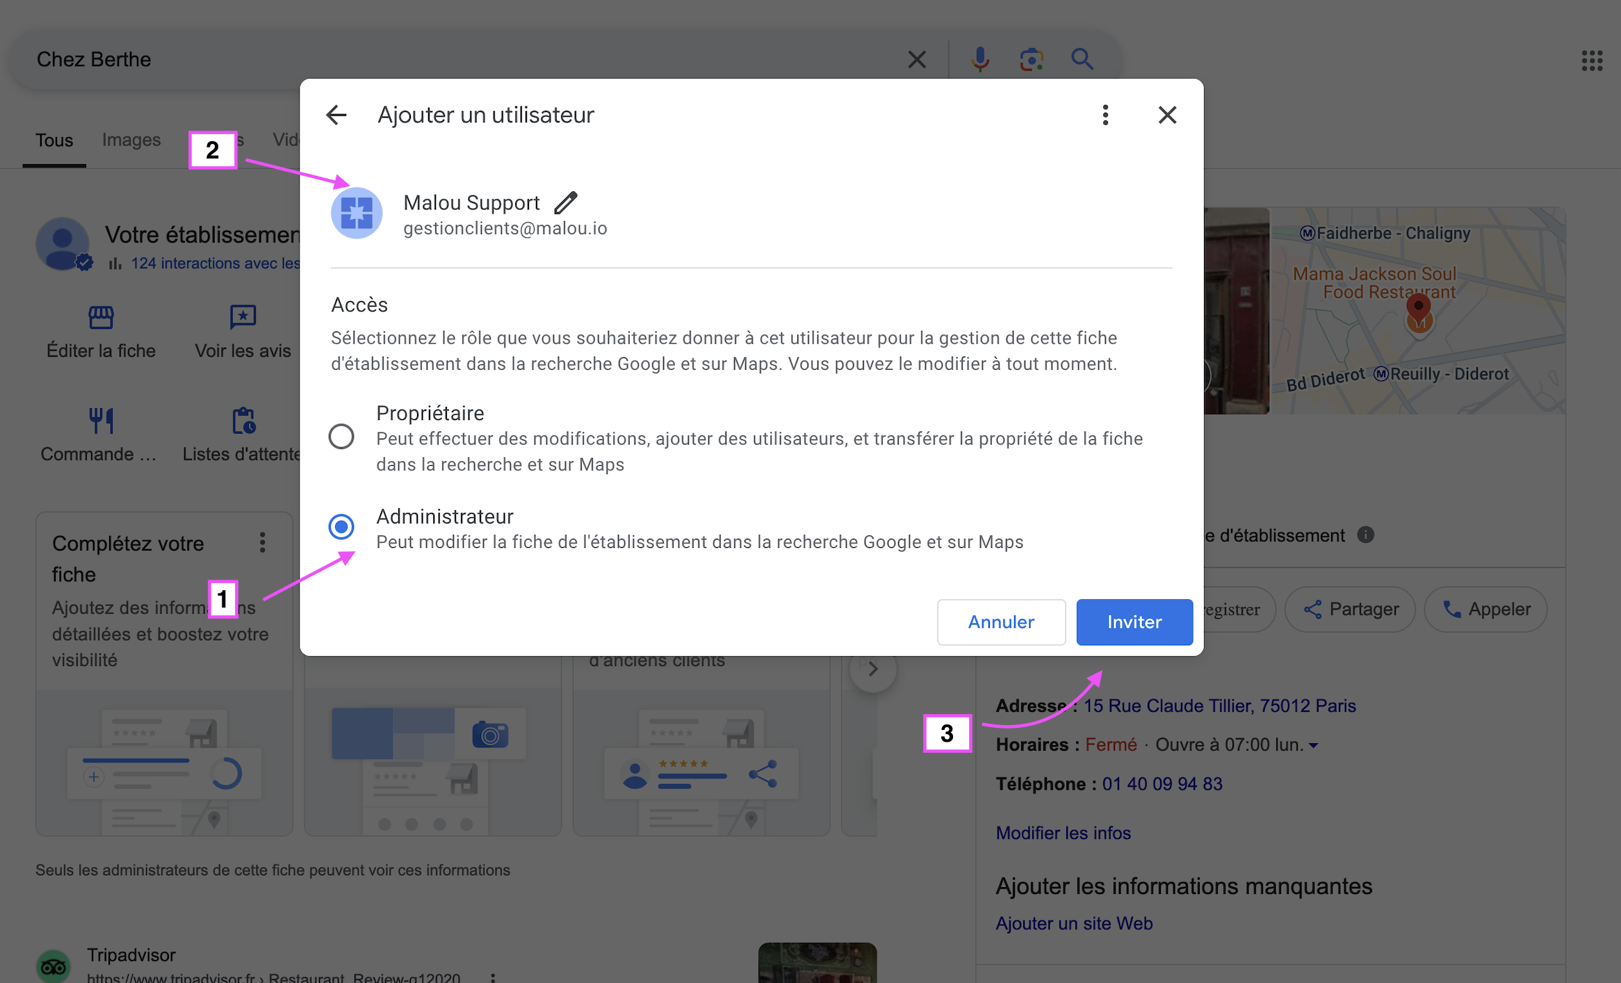Select the Administrateur radio button
1621x983 pixels.
[x=341, y=526]
